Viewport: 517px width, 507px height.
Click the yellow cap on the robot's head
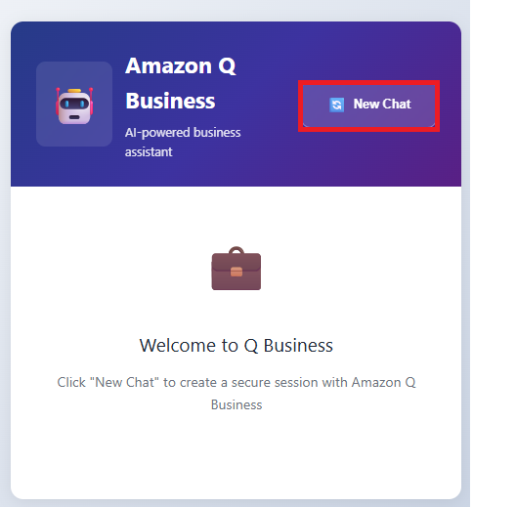pyautogui.click(x=74, y=91)
